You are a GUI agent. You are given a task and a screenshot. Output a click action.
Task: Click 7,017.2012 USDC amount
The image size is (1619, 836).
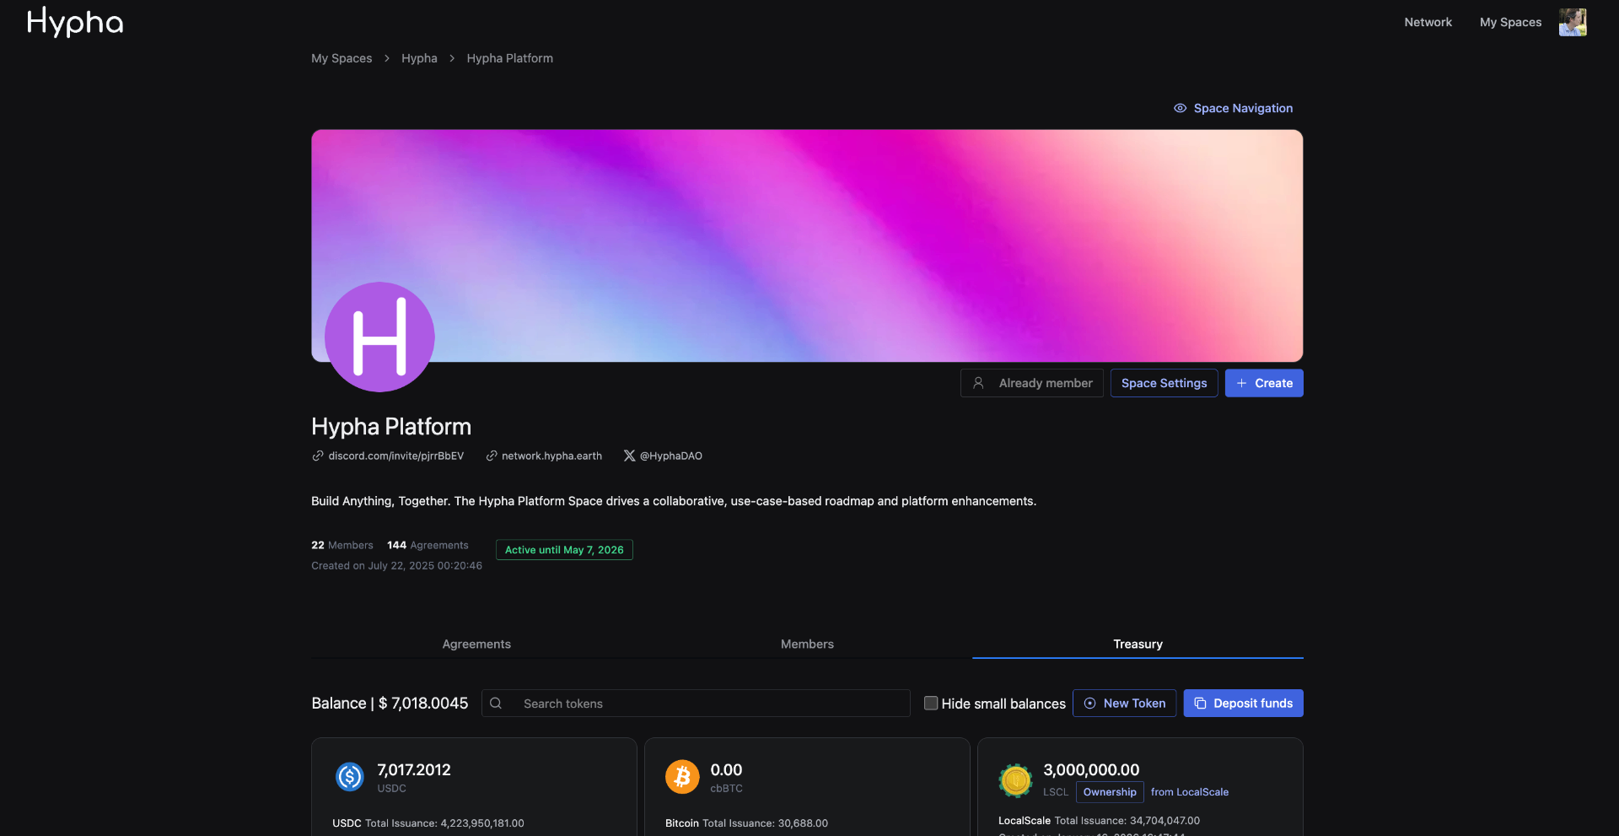(x=413, y=769)
